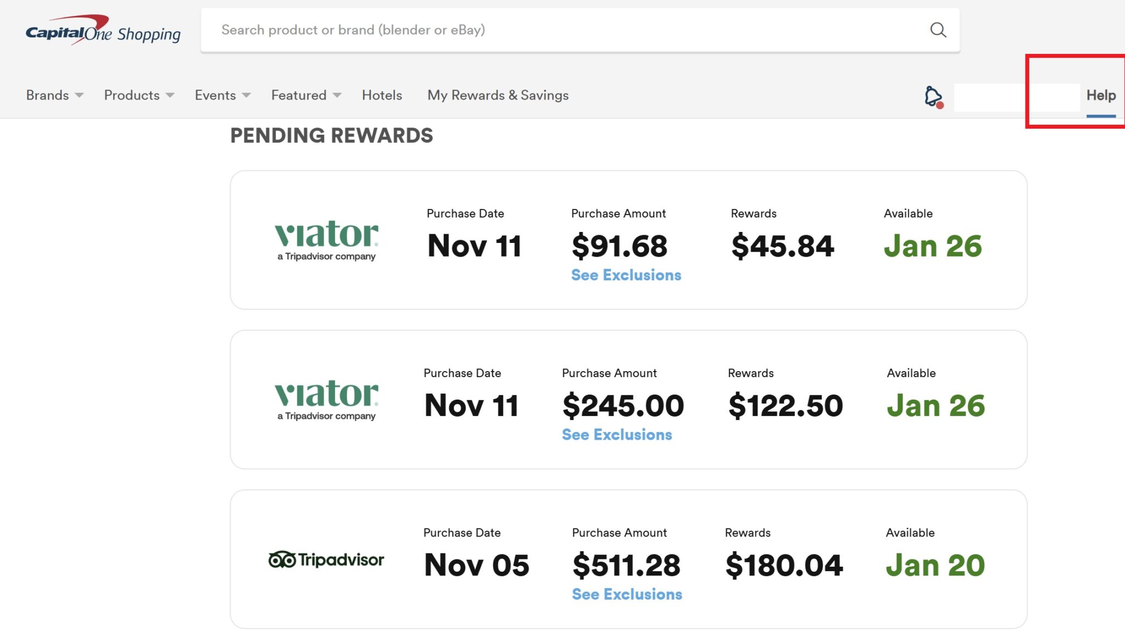The width and height of the screenshot is (1125, 642).
Task: Open the Featured dropdown menu
Action: [306, 95]
